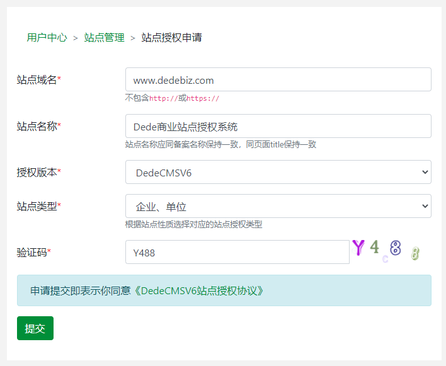
Task: Click the 站点名称 label
Action: (x=38, y=126)
